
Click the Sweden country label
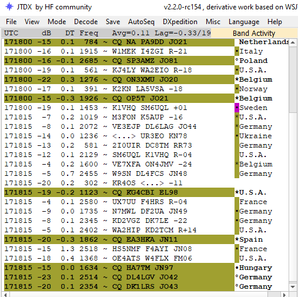point(253,108)
